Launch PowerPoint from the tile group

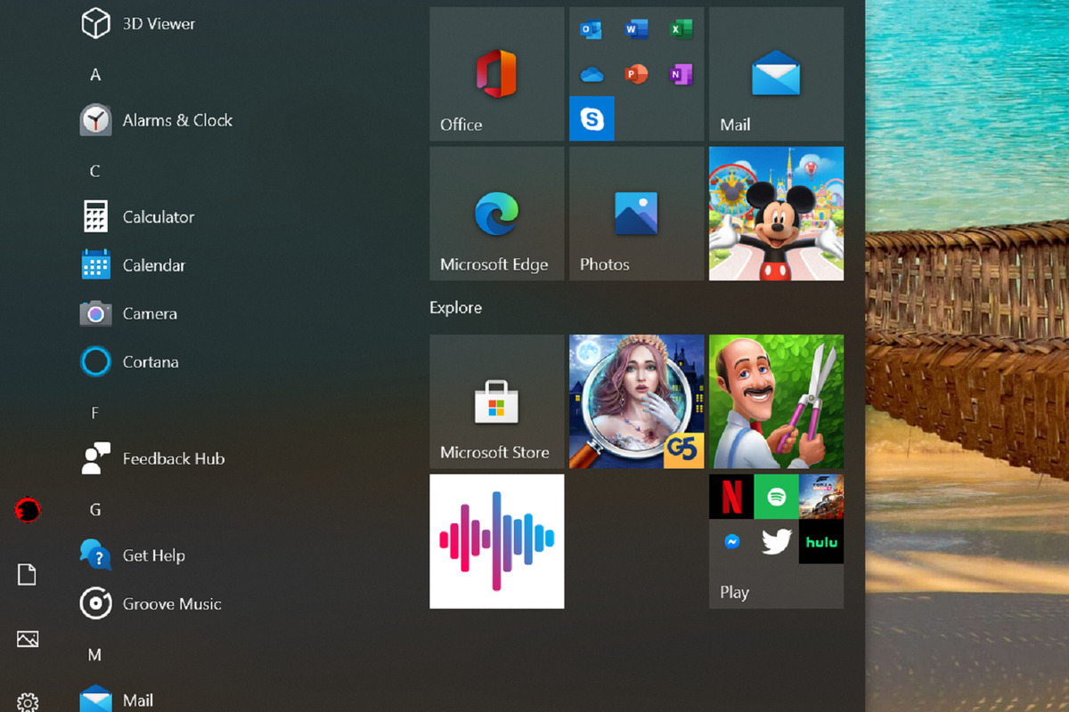click(x=636, y=74)
